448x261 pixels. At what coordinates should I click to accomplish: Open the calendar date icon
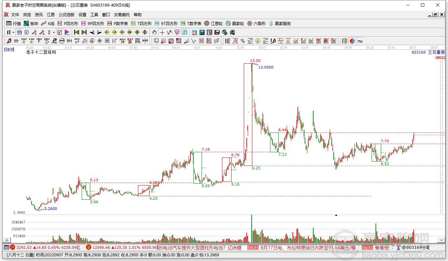pos(194,32)
